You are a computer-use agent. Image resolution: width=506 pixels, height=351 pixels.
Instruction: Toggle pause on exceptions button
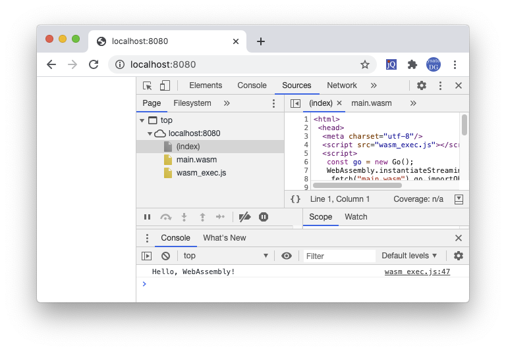264,217
